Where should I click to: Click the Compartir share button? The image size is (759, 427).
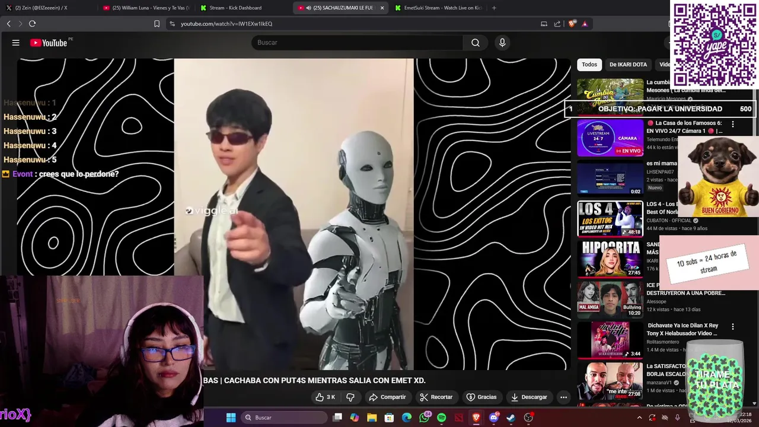(x=387, y=397)
